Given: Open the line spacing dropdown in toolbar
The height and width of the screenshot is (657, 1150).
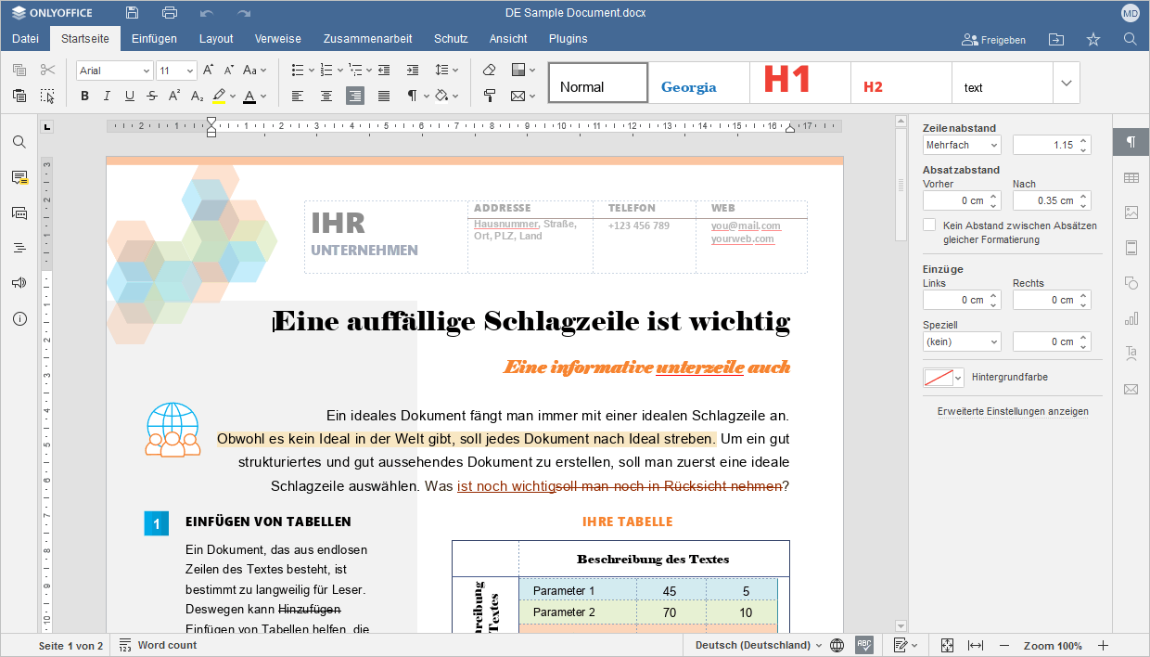Looking at the screenshot, I should (x=447, y=70).
